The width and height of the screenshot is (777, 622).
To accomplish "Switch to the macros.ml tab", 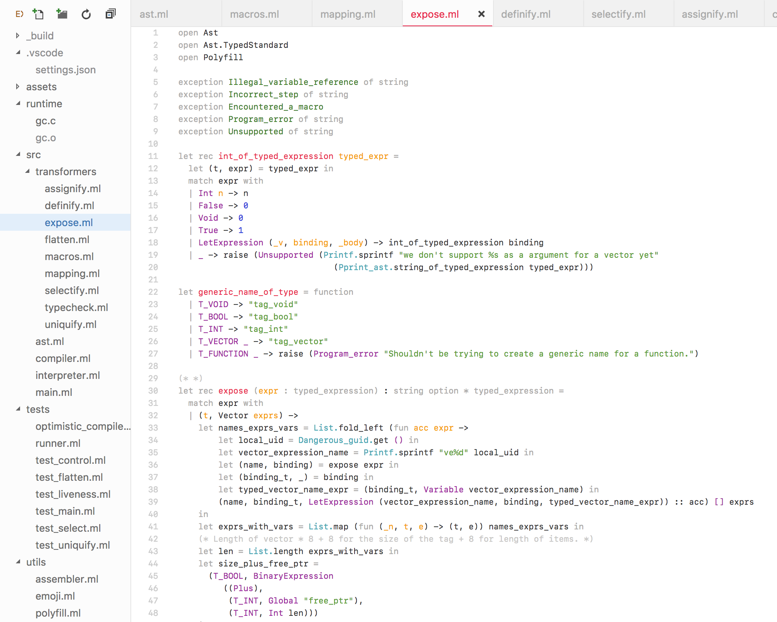I will pyautogui.click(x=254, y=14).
